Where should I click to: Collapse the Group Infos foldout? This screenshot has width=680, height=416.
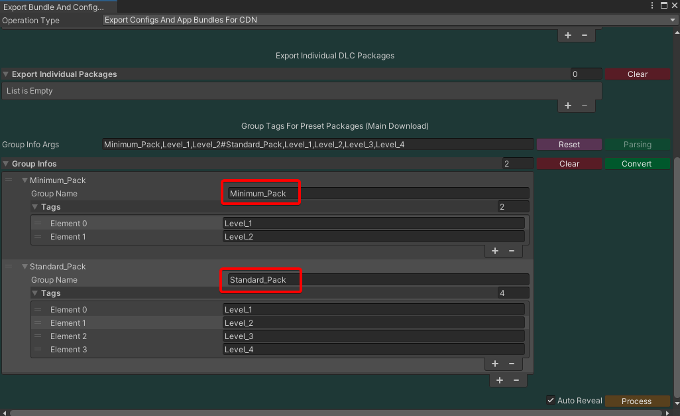tap(6, 164)
